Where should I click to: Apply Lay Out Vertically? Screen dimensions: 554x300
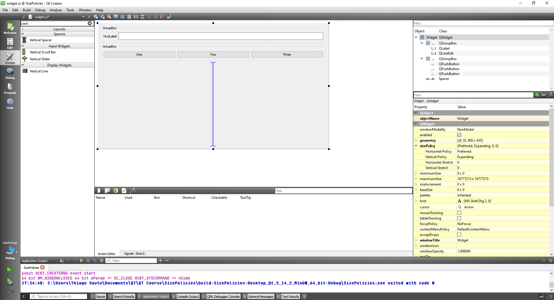[129, 17]
